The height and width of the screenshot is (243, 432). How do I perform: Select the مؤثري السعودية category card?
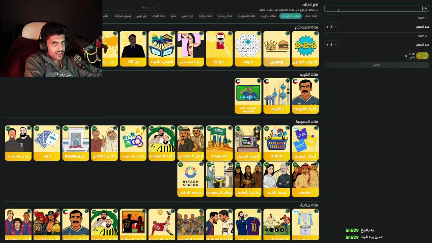pos(18,143)
